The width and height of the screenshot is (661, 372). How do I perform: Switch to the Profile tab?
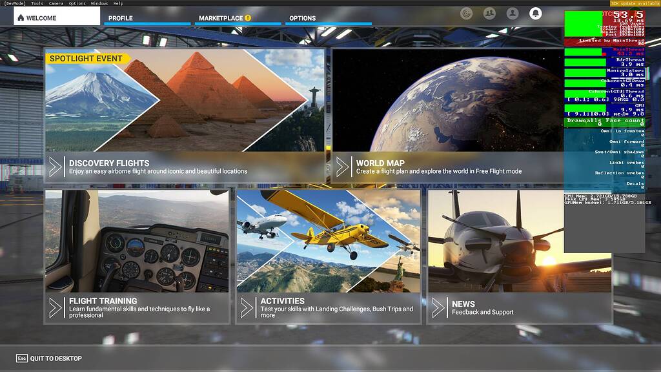121,18
